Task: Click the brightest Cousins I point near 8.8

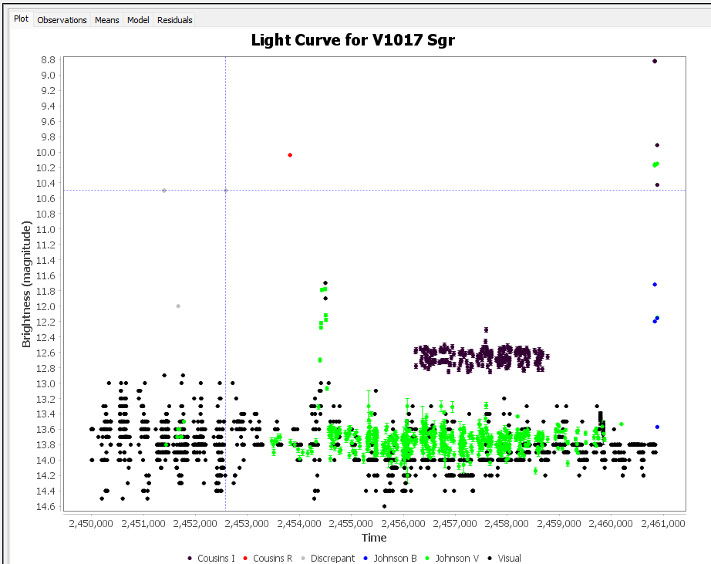Action: click(x=654, y=61)
